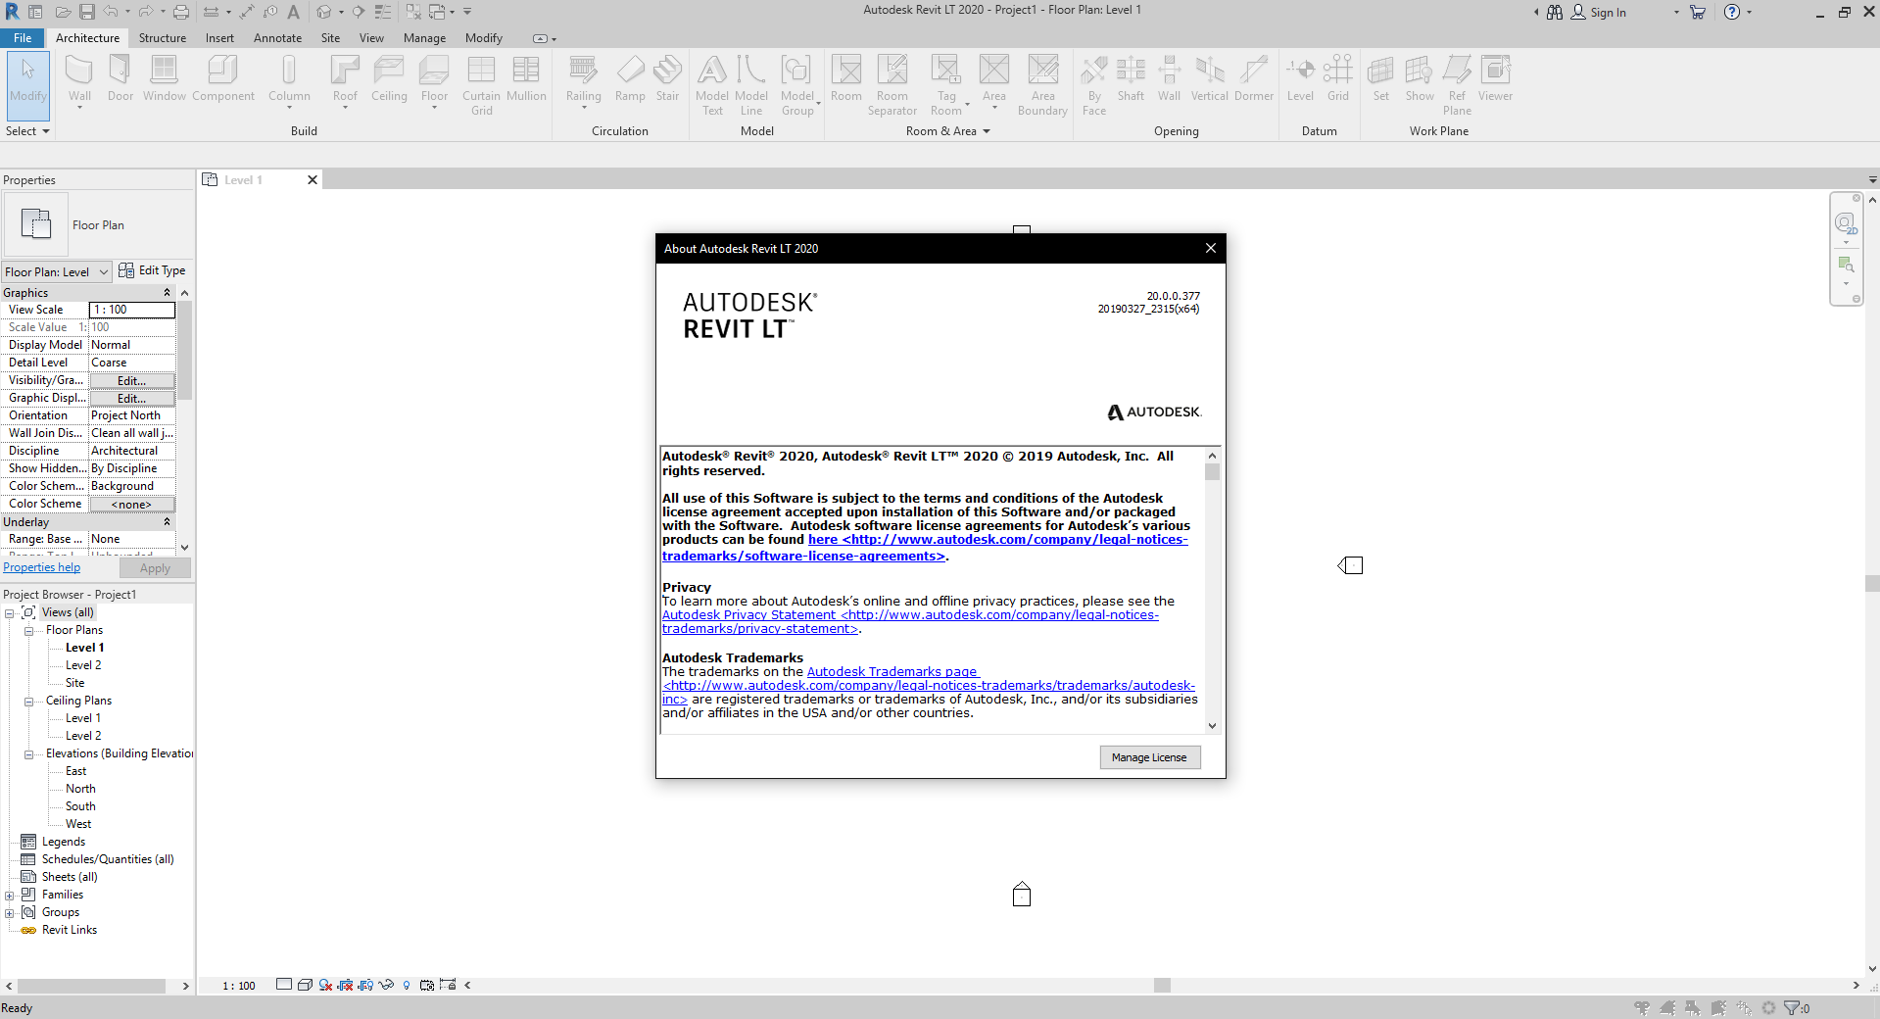Switch to the Manage ribbon tab

tap(424, 37)
